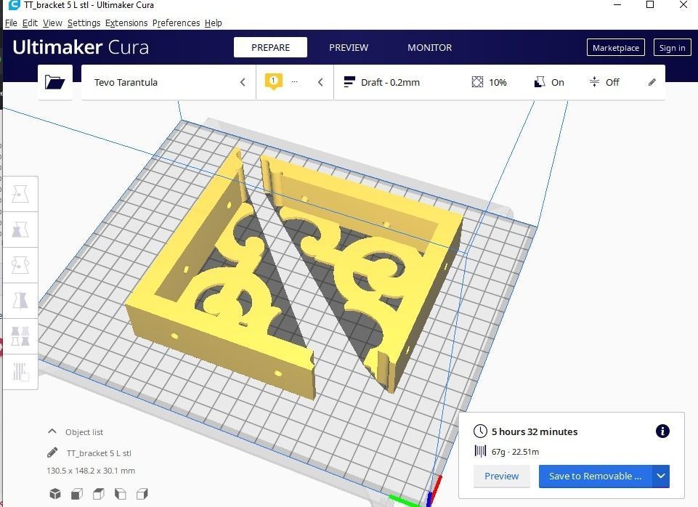
Task: Click the extruder 1 icon
Action: tap(273, 81)
